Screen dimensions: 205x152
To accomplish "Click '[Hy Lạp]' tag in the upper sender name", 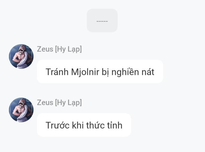I will pos(68,49).
